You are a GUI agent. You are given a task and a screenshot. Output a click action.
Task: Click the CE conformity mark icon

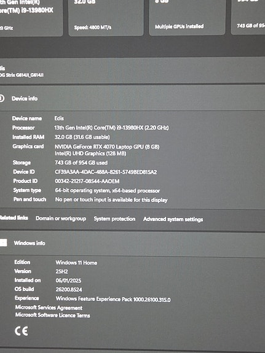pos(22,331)
